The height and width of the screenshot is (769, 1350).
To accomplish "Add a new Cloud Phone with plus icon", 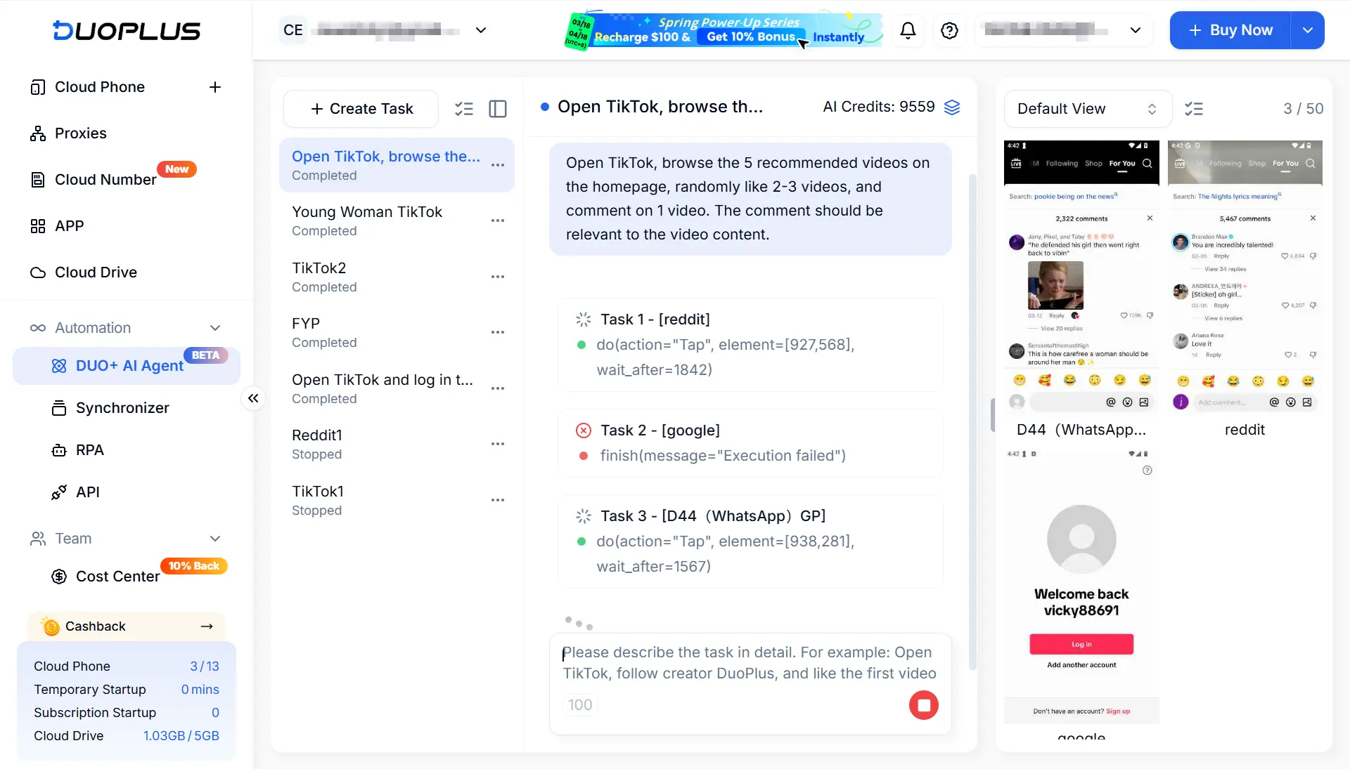I will click(215, 87).
